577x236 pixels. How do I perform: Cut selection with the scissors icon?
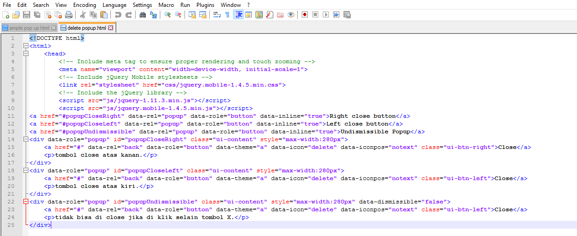[x=83, y=15]
